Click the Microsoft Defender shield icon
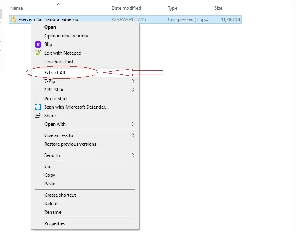This screenshot has width=297, height=234. pos(38,107)
